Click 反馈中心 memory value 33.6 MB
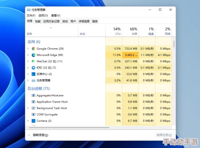 pyautogui.click(x=132, y=74)
